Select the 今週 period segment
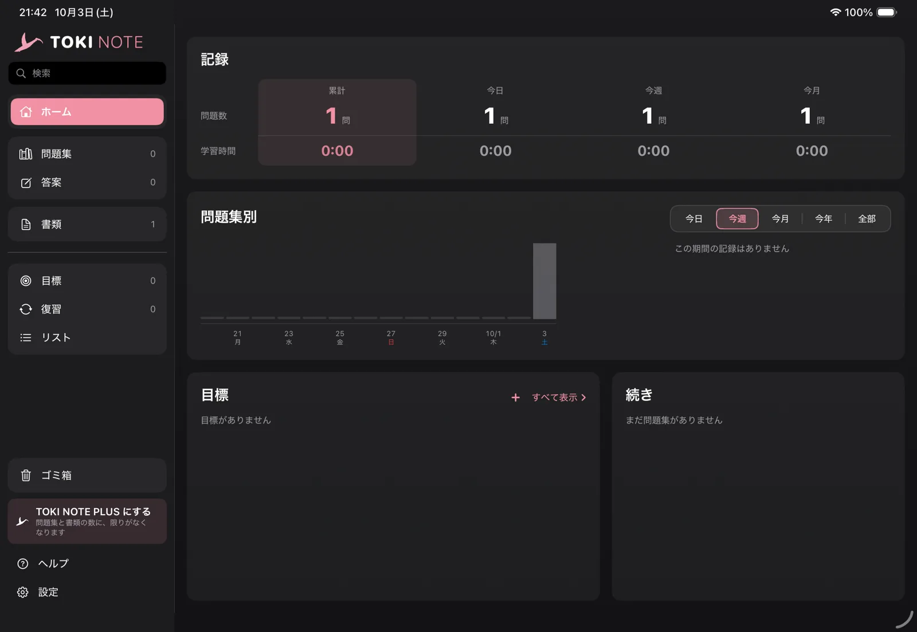This screenshot has height=632, width=917. 737,218
